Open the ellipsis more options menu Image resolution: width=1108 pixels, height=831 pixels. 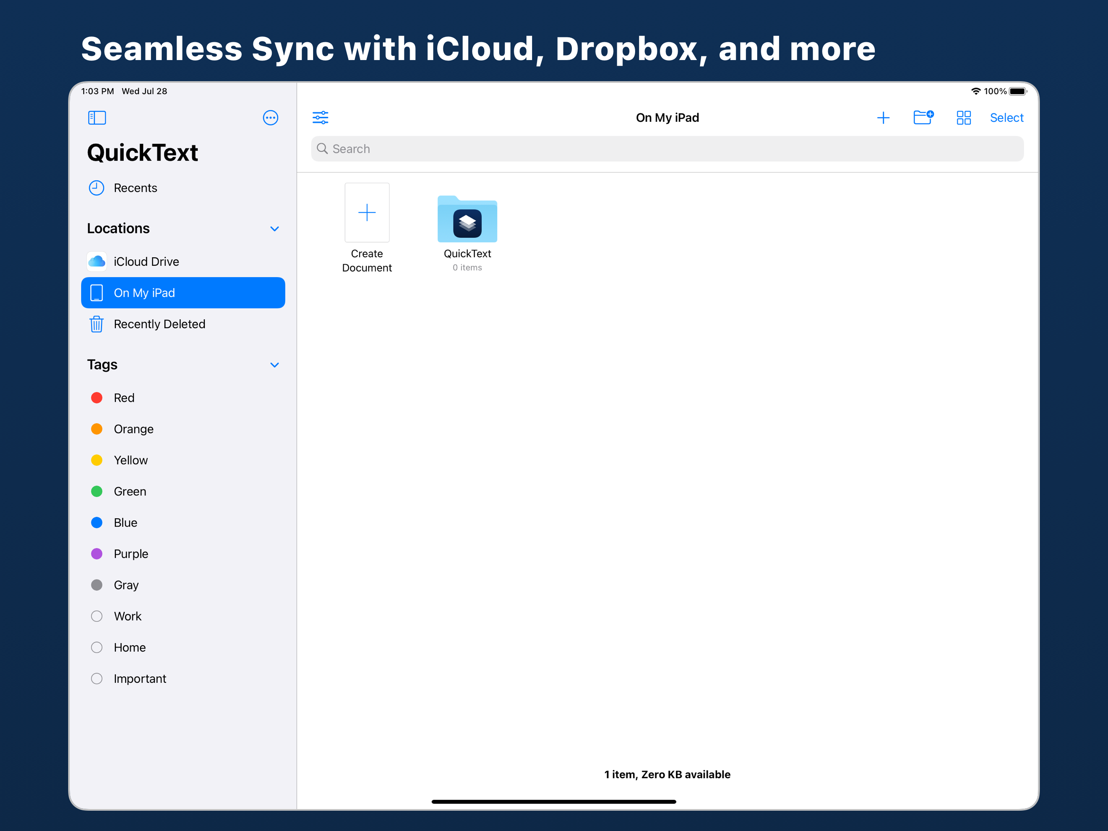pos(271,118)
